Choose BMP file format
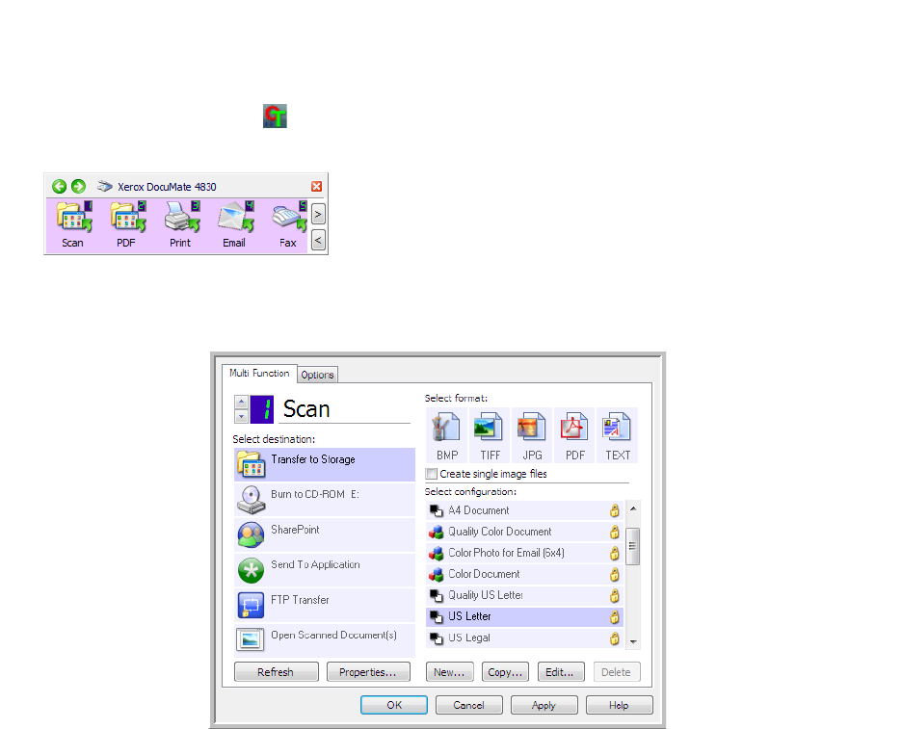 click(x=447, y=435)
